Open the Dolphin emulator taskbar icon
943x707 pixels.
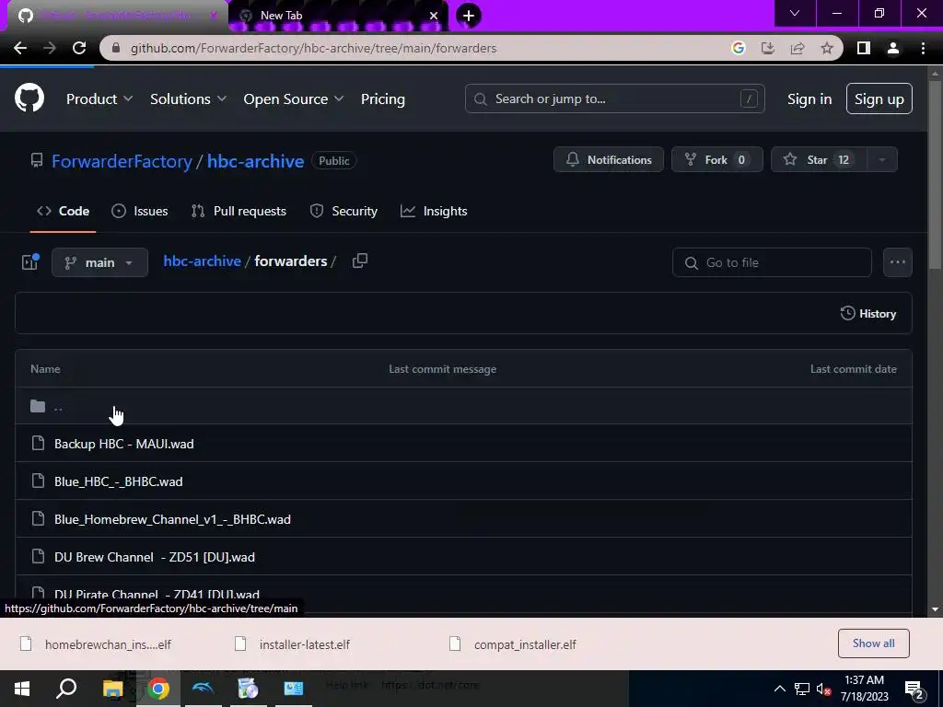point(204,689)
